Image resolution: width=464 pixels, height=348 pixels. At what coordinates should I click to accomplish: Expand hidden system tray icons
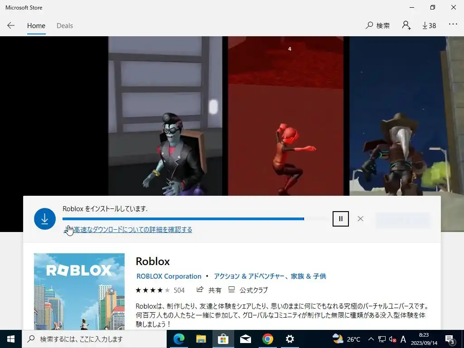tap(371, 339)
